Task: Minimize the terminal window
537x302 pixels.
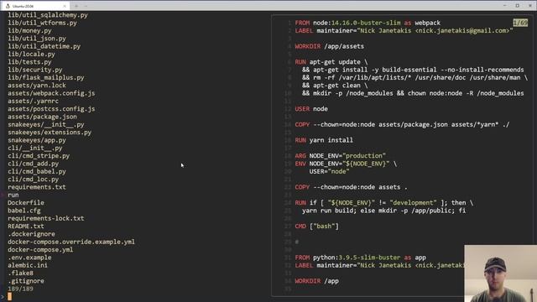Action: 504,6
